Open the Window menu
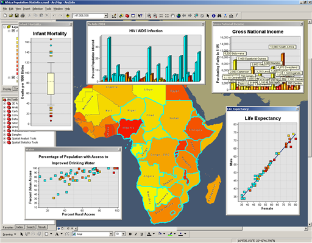The height and width of the screenshot is (243, 312). coord(58,9)
